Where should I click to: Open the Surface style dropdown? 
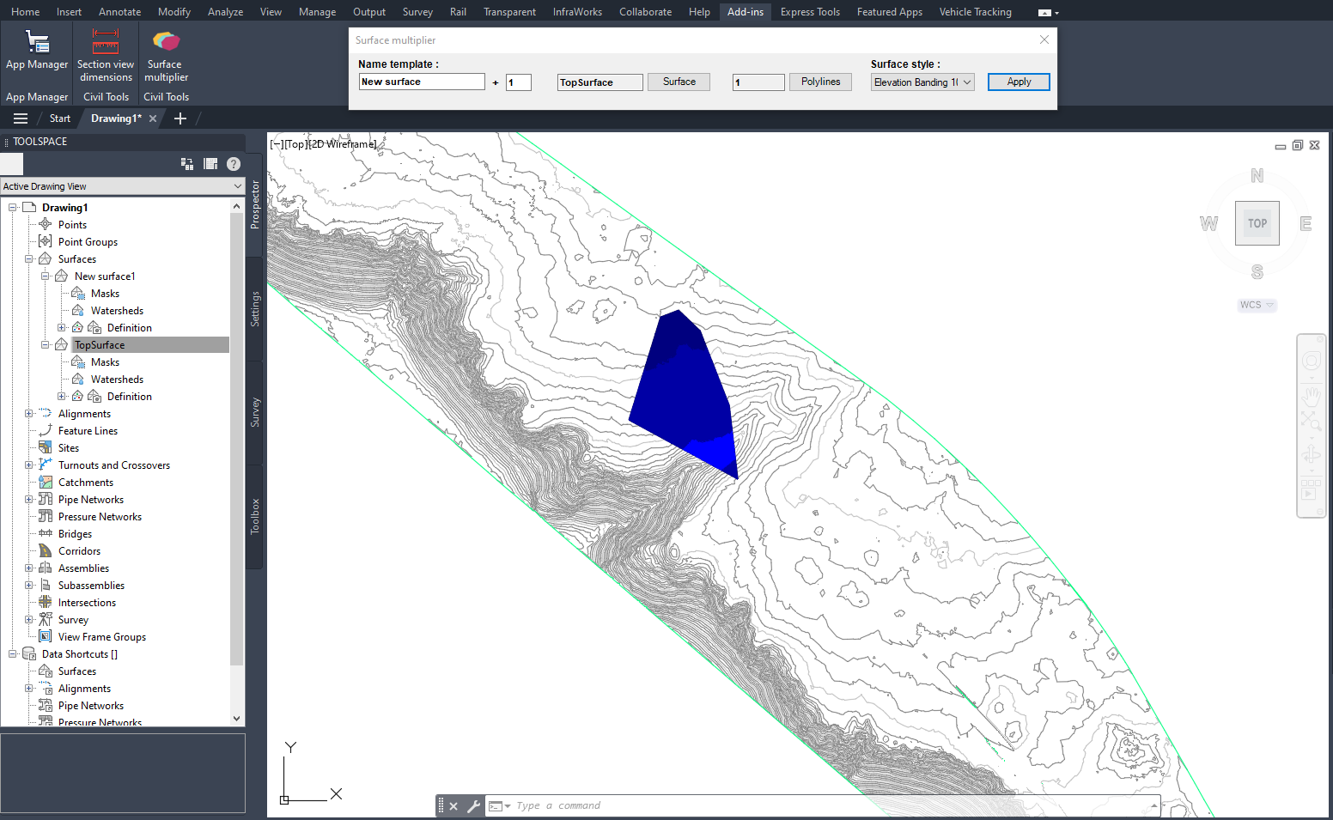tap(922, 82)
